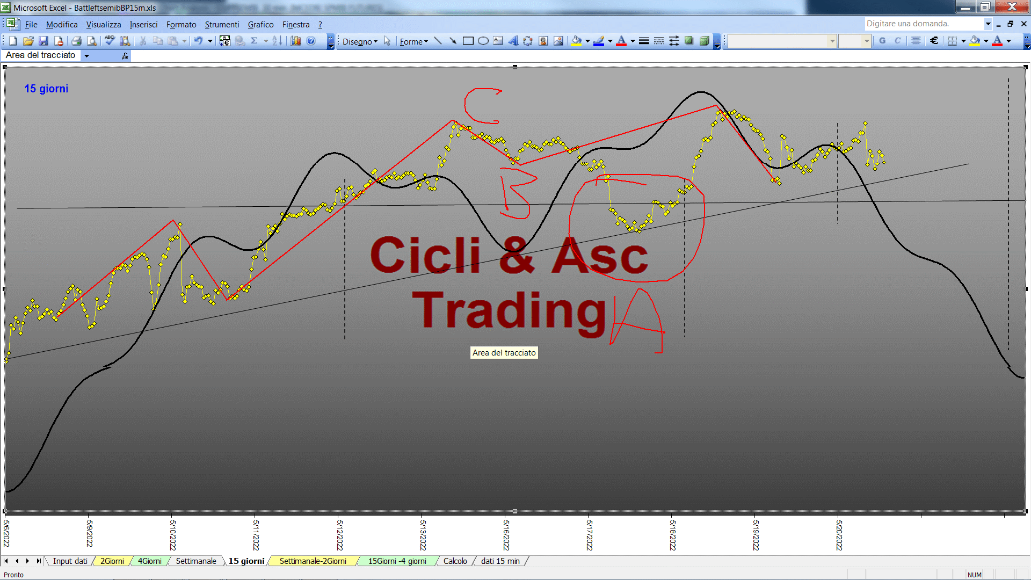Expand the Name Box dropdown arrow

[86, 56]
